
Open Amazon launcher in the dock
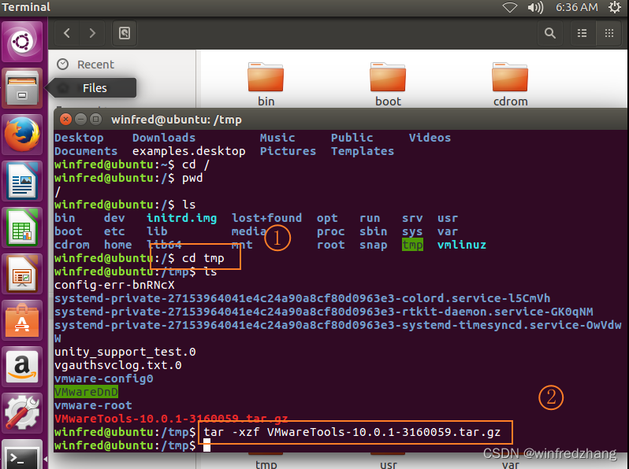[22, 367]
